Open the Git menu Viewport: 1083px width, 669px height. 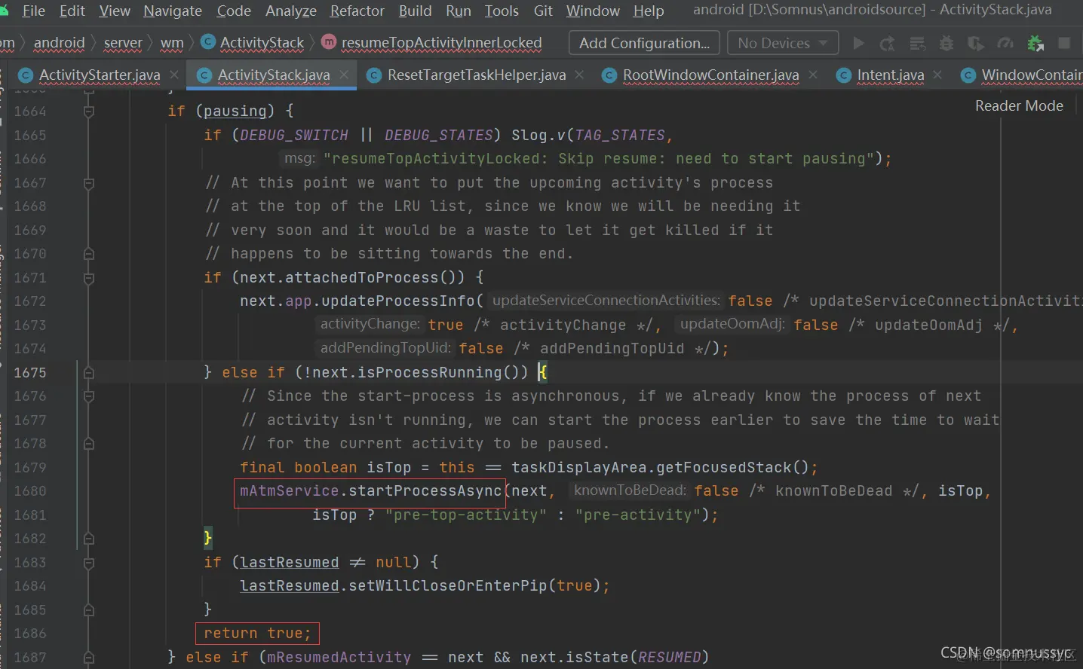(x=543, y=11)
